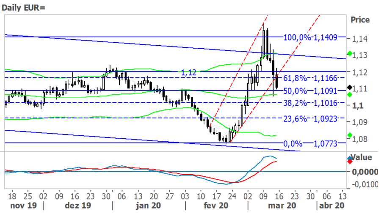Select the '24' date tick in February

click(232, 196)
